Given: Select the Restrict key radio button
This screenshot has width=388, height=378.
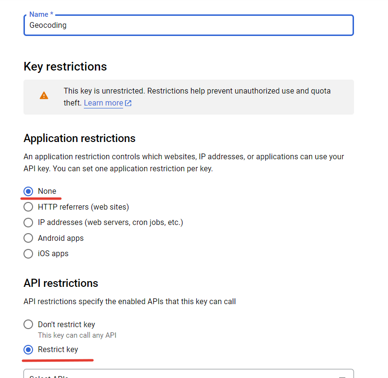Looking at the screenshot, I should pyautogui.click(x=28, y=350).
